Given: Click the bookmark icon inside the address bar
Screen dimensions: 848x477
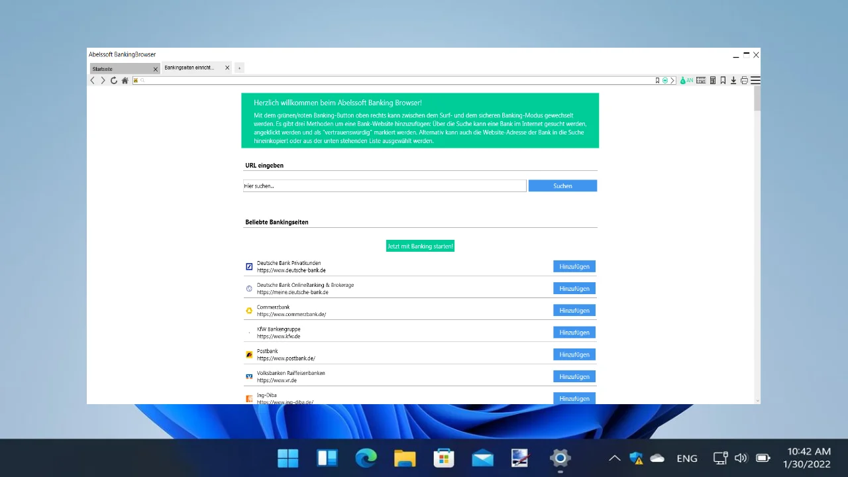Looking at the screenshot, I should click(x=657, y=80).
